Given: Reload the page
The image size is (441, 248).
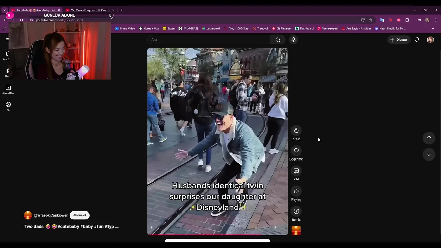Looking at the screenshot, I should pos(21,20).
